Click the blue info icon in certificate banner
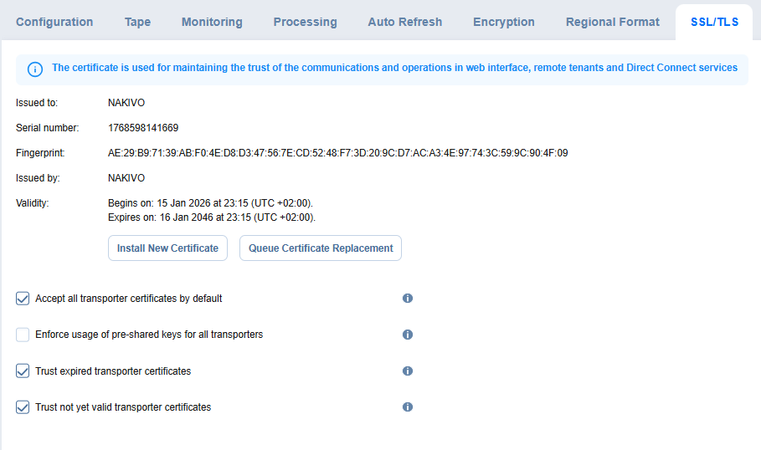761x450 pixels. click(x=35, y=69)
